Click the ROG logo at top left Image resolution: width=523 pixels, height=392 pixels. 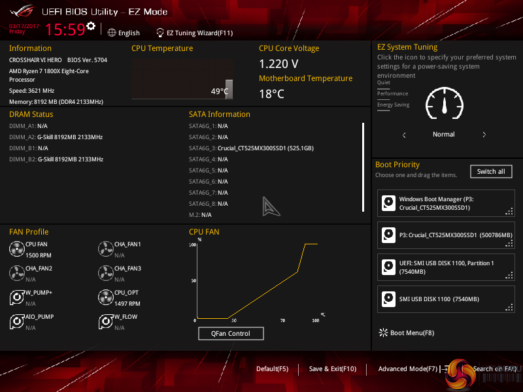(x=22, y=12)
